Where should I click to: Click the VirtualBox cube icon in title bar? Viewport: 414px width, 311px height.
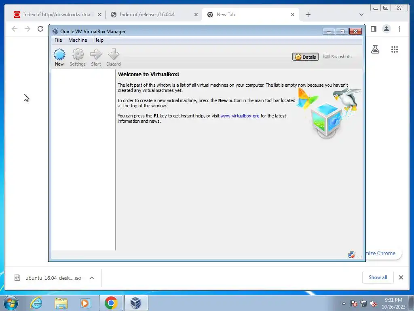pyautogui.click(x=55, y=31)
